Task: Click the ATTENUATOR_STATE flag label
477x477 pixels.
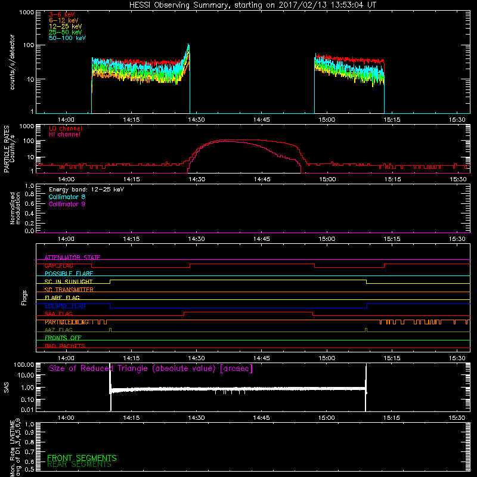Action: [x=72, y=258]
